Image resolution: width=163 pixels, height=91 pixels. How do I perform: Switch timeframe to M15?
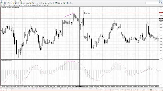33,5
